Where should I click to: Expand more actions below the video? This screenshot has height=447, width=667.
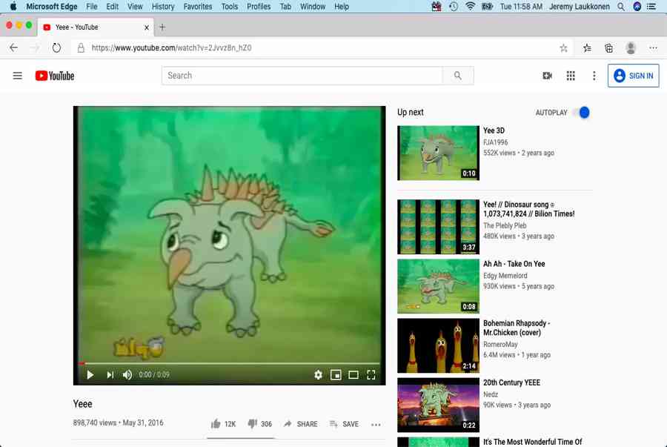click(x=376, y=425)
